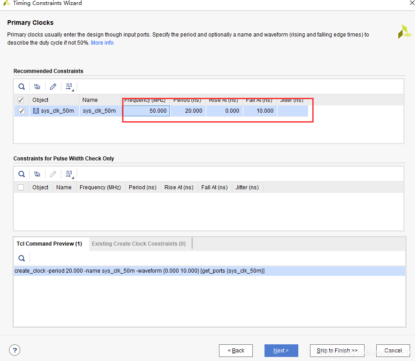Switch to Existing Create Clock Constraints tab

139,244
